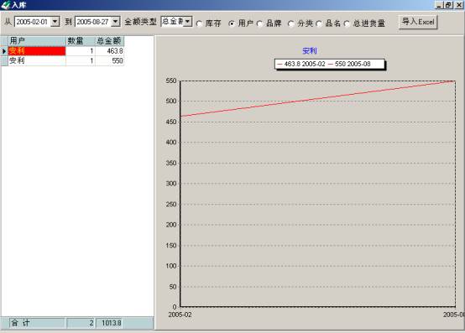Image resolution: width=465 pixels, height=333 pixels.
Task: Click the row indicator arrow beside first 安利
Action: pyautogui.click(x=4, y=51)
